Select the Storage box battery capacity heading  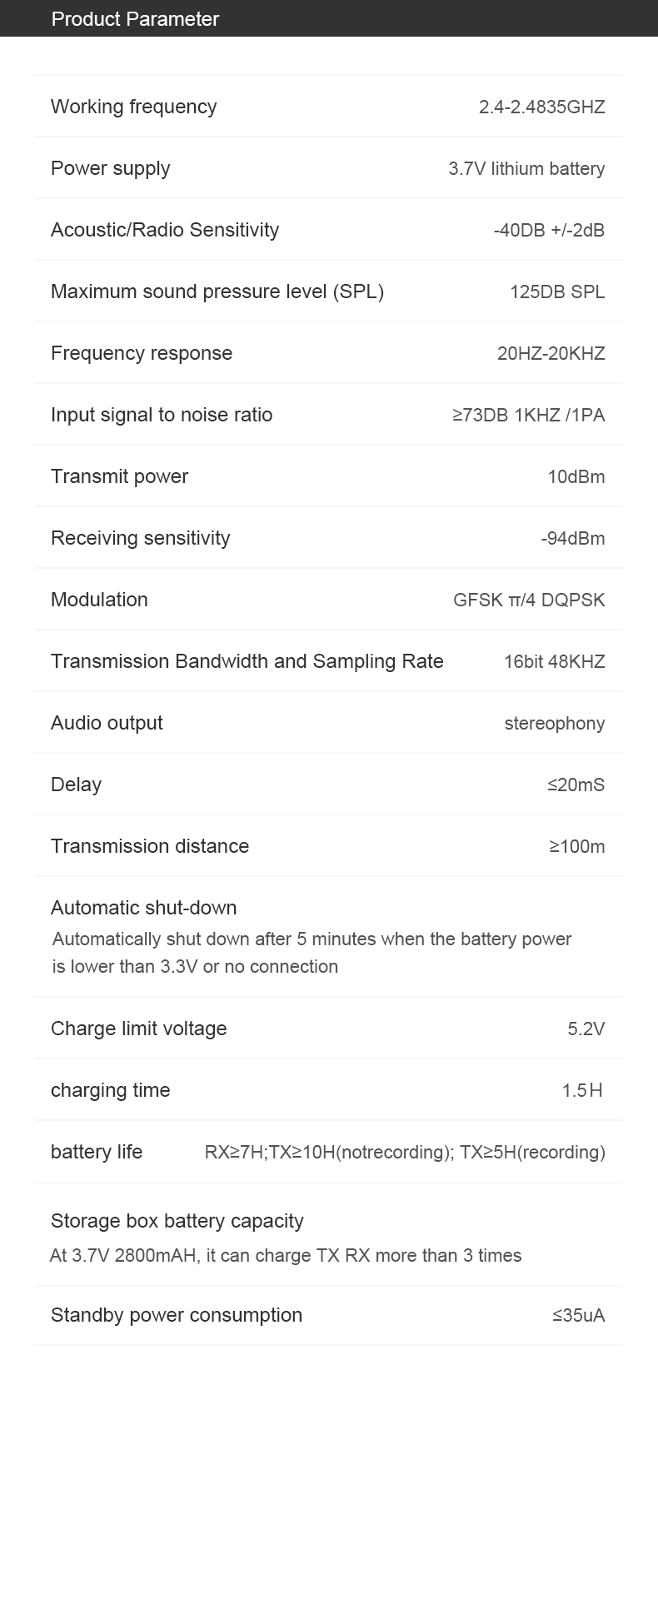(x=177, y=1221)
